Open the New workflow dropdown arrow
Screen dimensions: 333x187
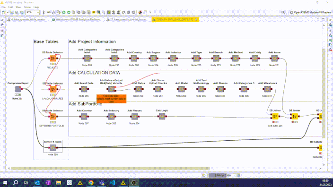(x=8, y=12)
